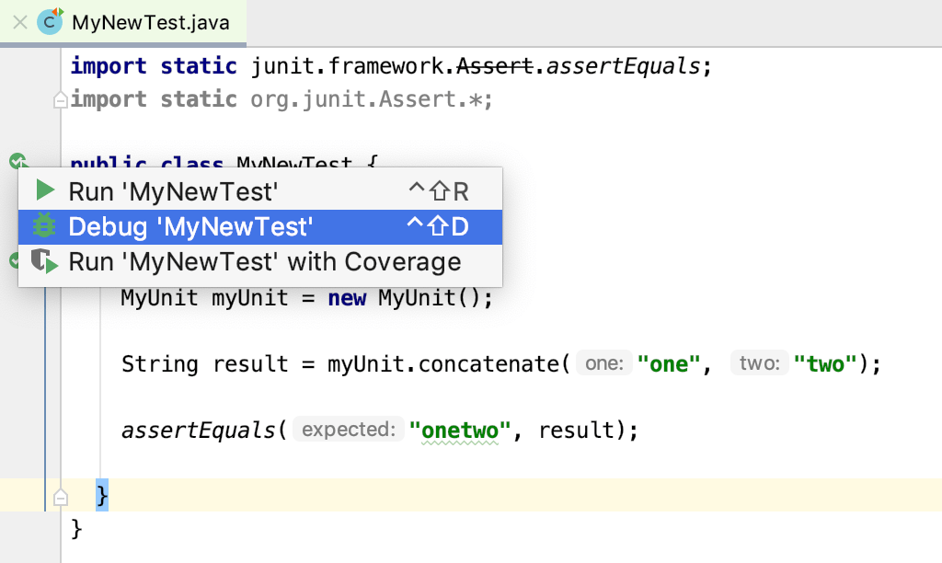
Task: Click the Java class icon on the MyNewTest.java tab
Action: (48, 23)
